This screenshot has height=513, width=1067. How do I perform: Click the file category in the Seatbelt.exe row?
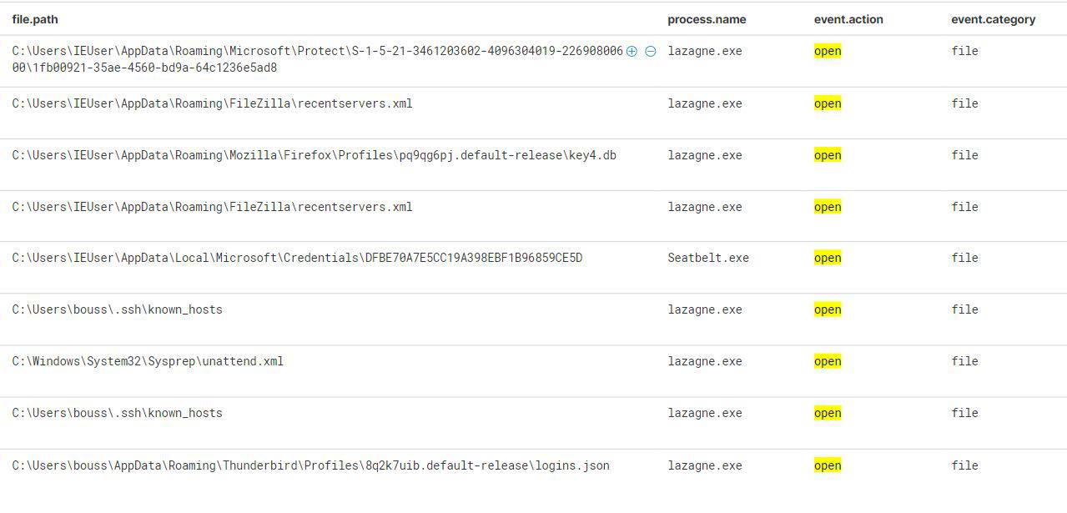click(x=964, y=258)
